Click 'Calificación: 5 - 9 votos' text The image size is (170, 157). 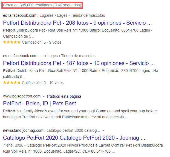(x=42, y=42)
